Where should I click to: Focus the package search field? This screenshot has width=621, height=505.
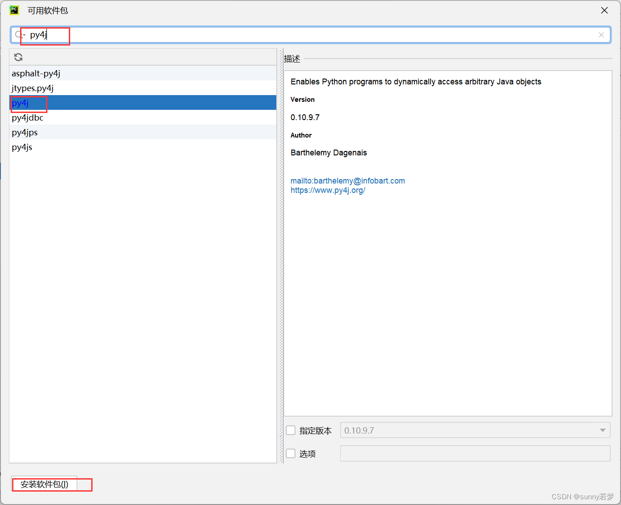tap(311, 35)
